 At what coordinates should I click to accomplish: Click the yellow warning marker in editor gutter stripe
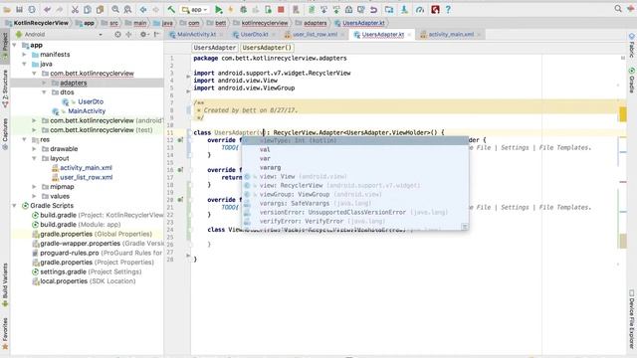pyautogui.click(x=623, y=114)
